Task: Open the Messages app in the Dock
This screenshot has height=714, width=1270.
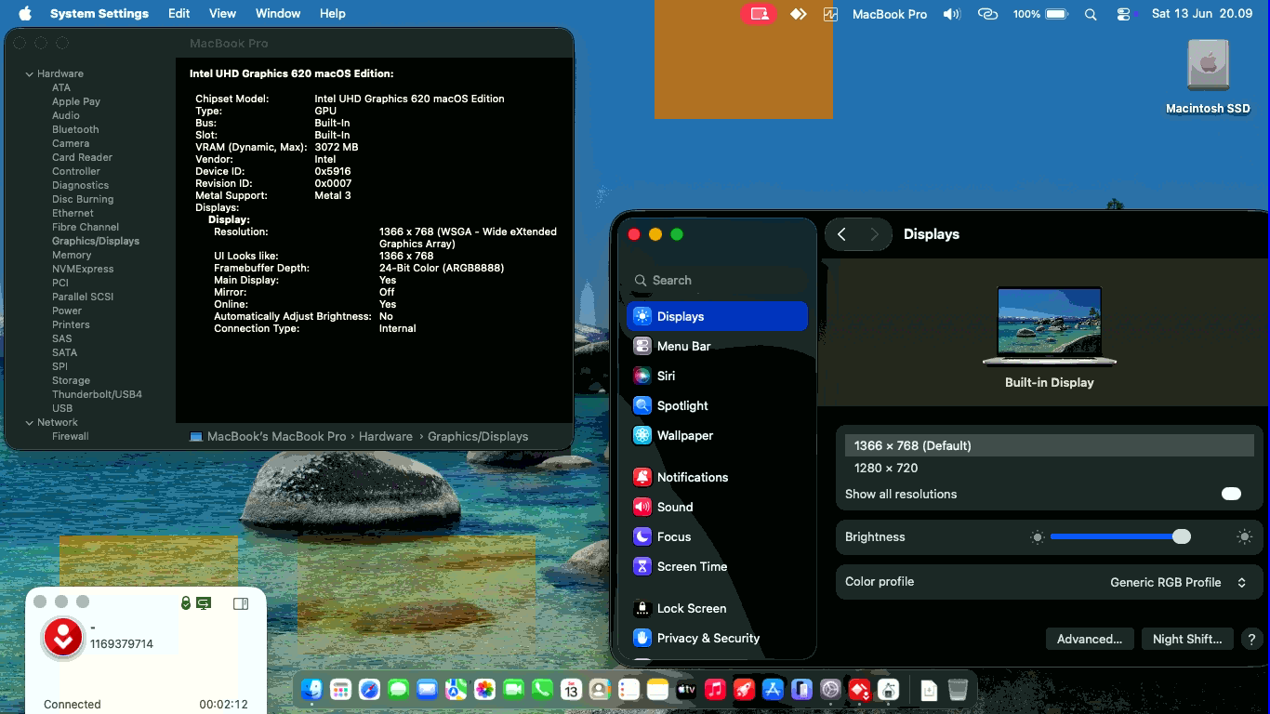Action: tap(398, 690)
